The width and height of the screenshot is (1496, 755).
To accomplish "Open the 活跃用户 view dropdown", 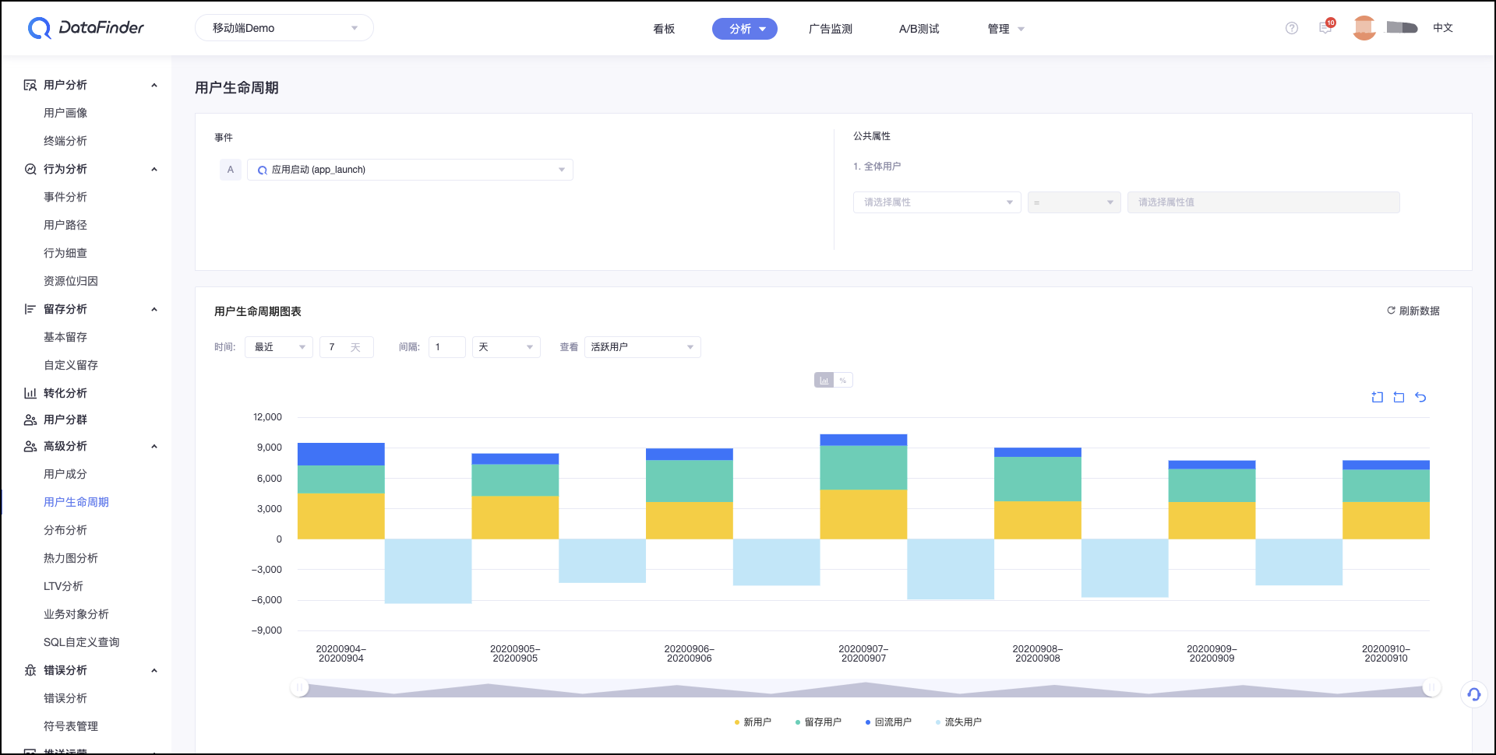I will click(x=643, y=347).
